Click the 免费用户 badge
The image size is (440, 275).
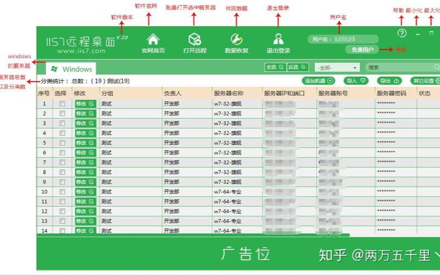coord(362,50)
